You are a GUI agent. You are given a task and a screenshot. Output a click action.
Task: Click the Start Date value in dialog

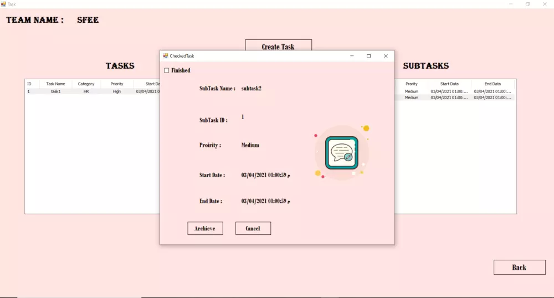[266, 175]
